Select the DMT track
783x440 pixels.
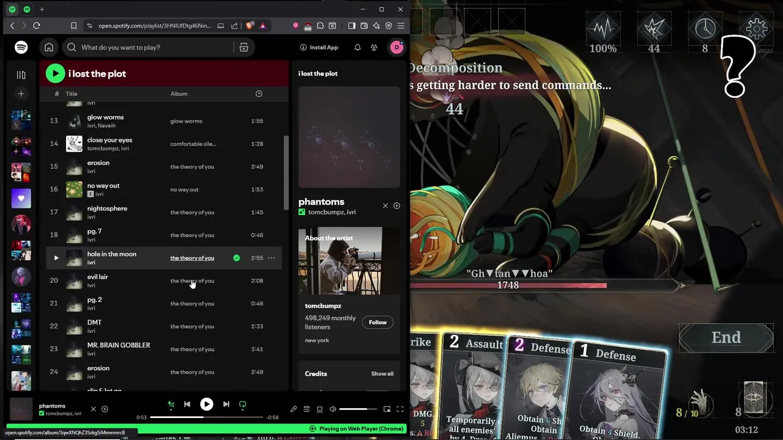coord(164,326)
